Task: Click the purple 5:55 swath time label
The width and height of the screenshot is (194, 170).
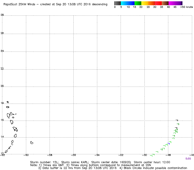Action: pos(188,159)
